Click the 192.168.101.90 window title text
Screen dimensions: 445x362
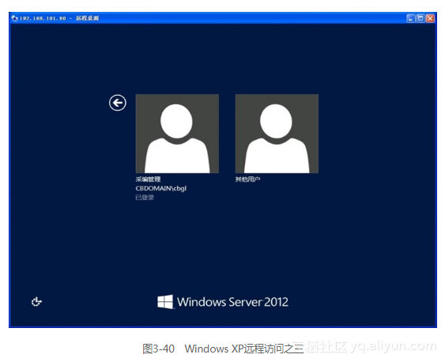(x=59, y=18)
